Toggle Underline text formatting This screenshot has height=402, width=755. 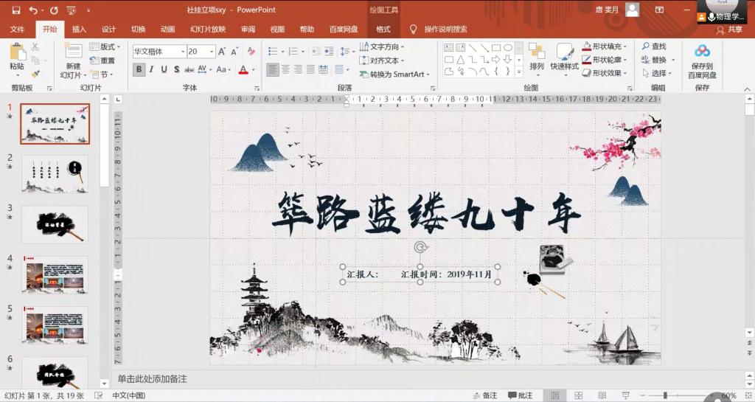(x=164, y=70)
